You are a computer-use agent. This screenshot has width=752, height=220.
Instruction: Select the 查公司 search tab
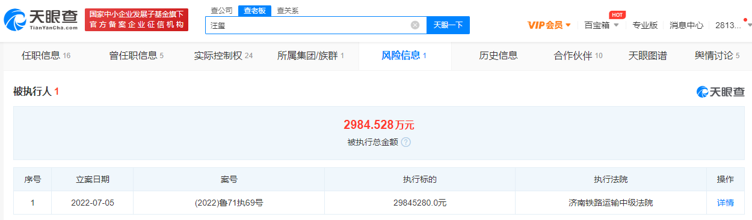(221, 10)
